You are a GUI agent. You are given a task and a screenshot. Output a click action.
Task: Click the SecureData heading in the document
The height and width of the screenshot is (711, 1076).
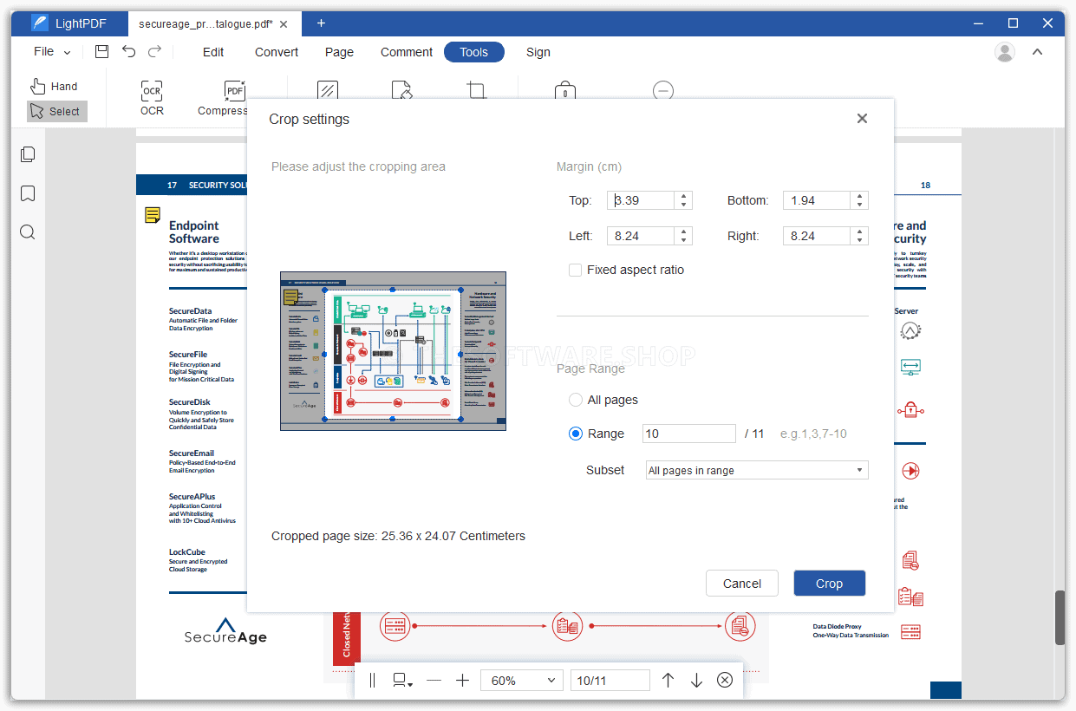pos(190,311)
